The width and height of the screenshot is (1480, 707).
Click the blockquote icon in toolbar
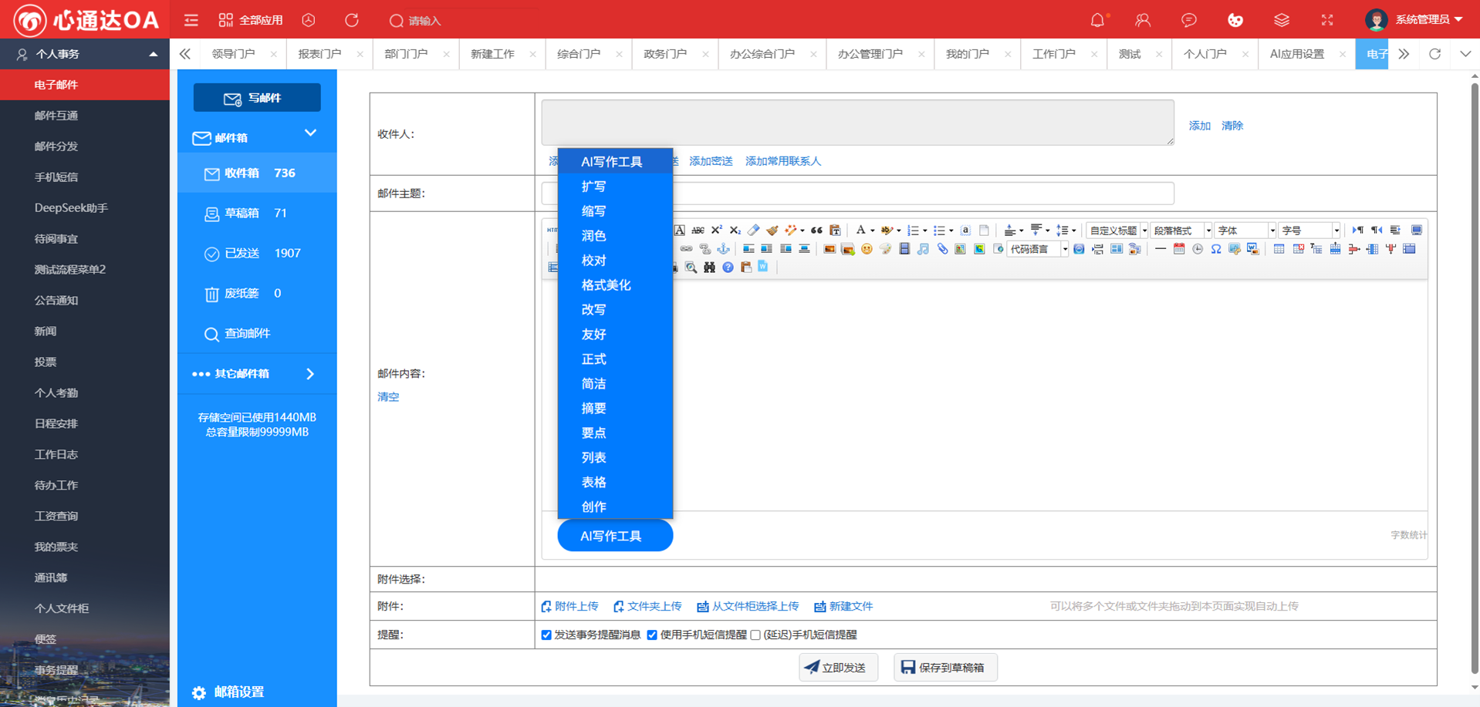816,230
